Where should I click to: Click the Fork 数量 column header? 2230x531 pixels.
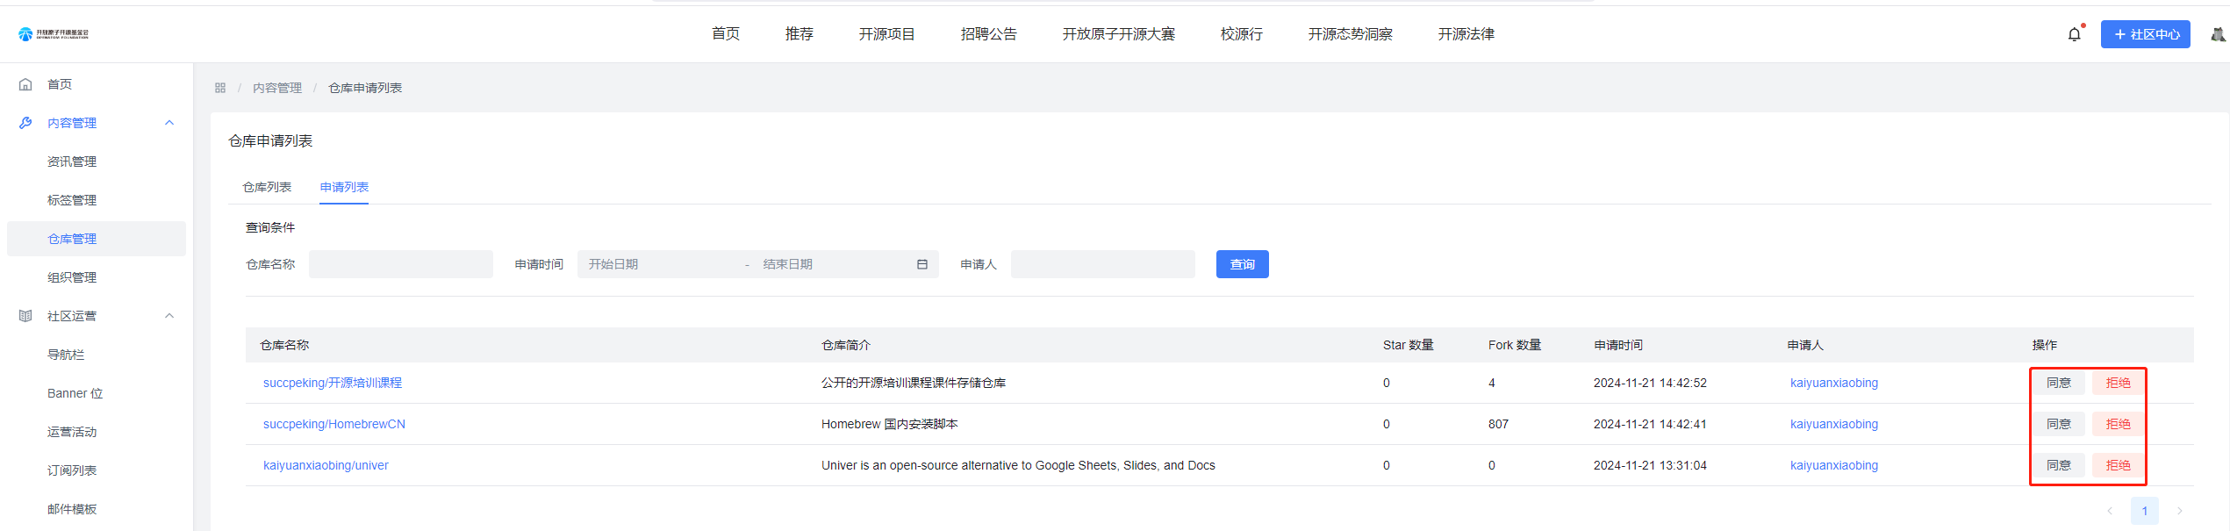1515,345
